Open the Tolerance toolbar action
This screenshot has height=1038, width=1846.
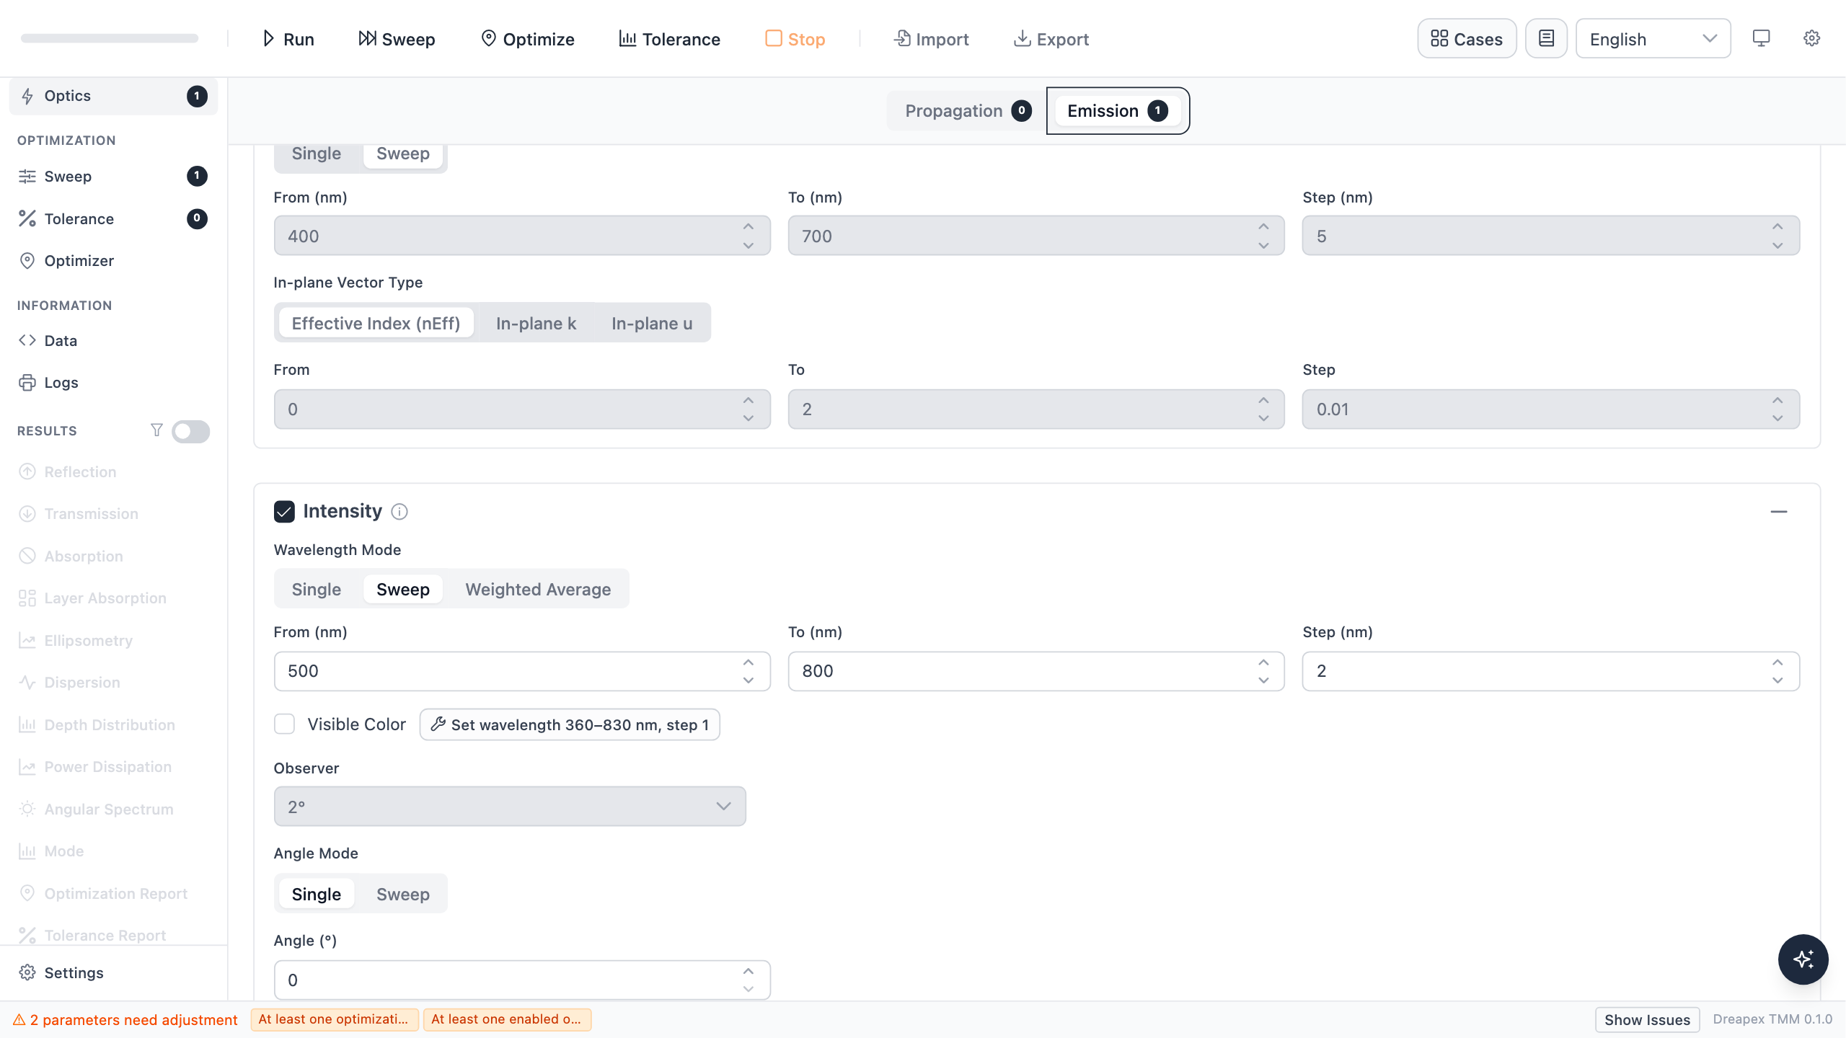(669, 39)
